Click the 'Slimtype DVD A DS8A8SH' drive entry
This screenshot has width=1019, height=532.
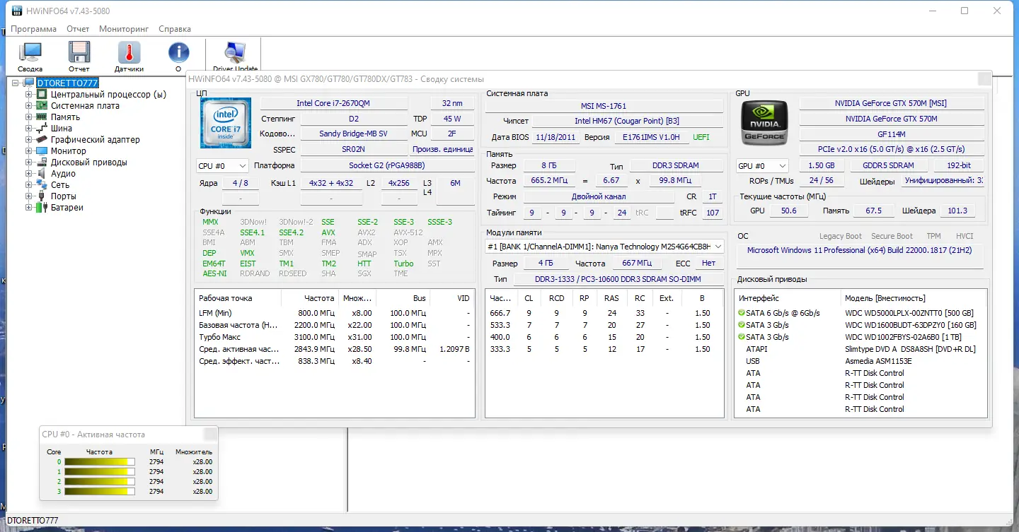coord(910,349)
